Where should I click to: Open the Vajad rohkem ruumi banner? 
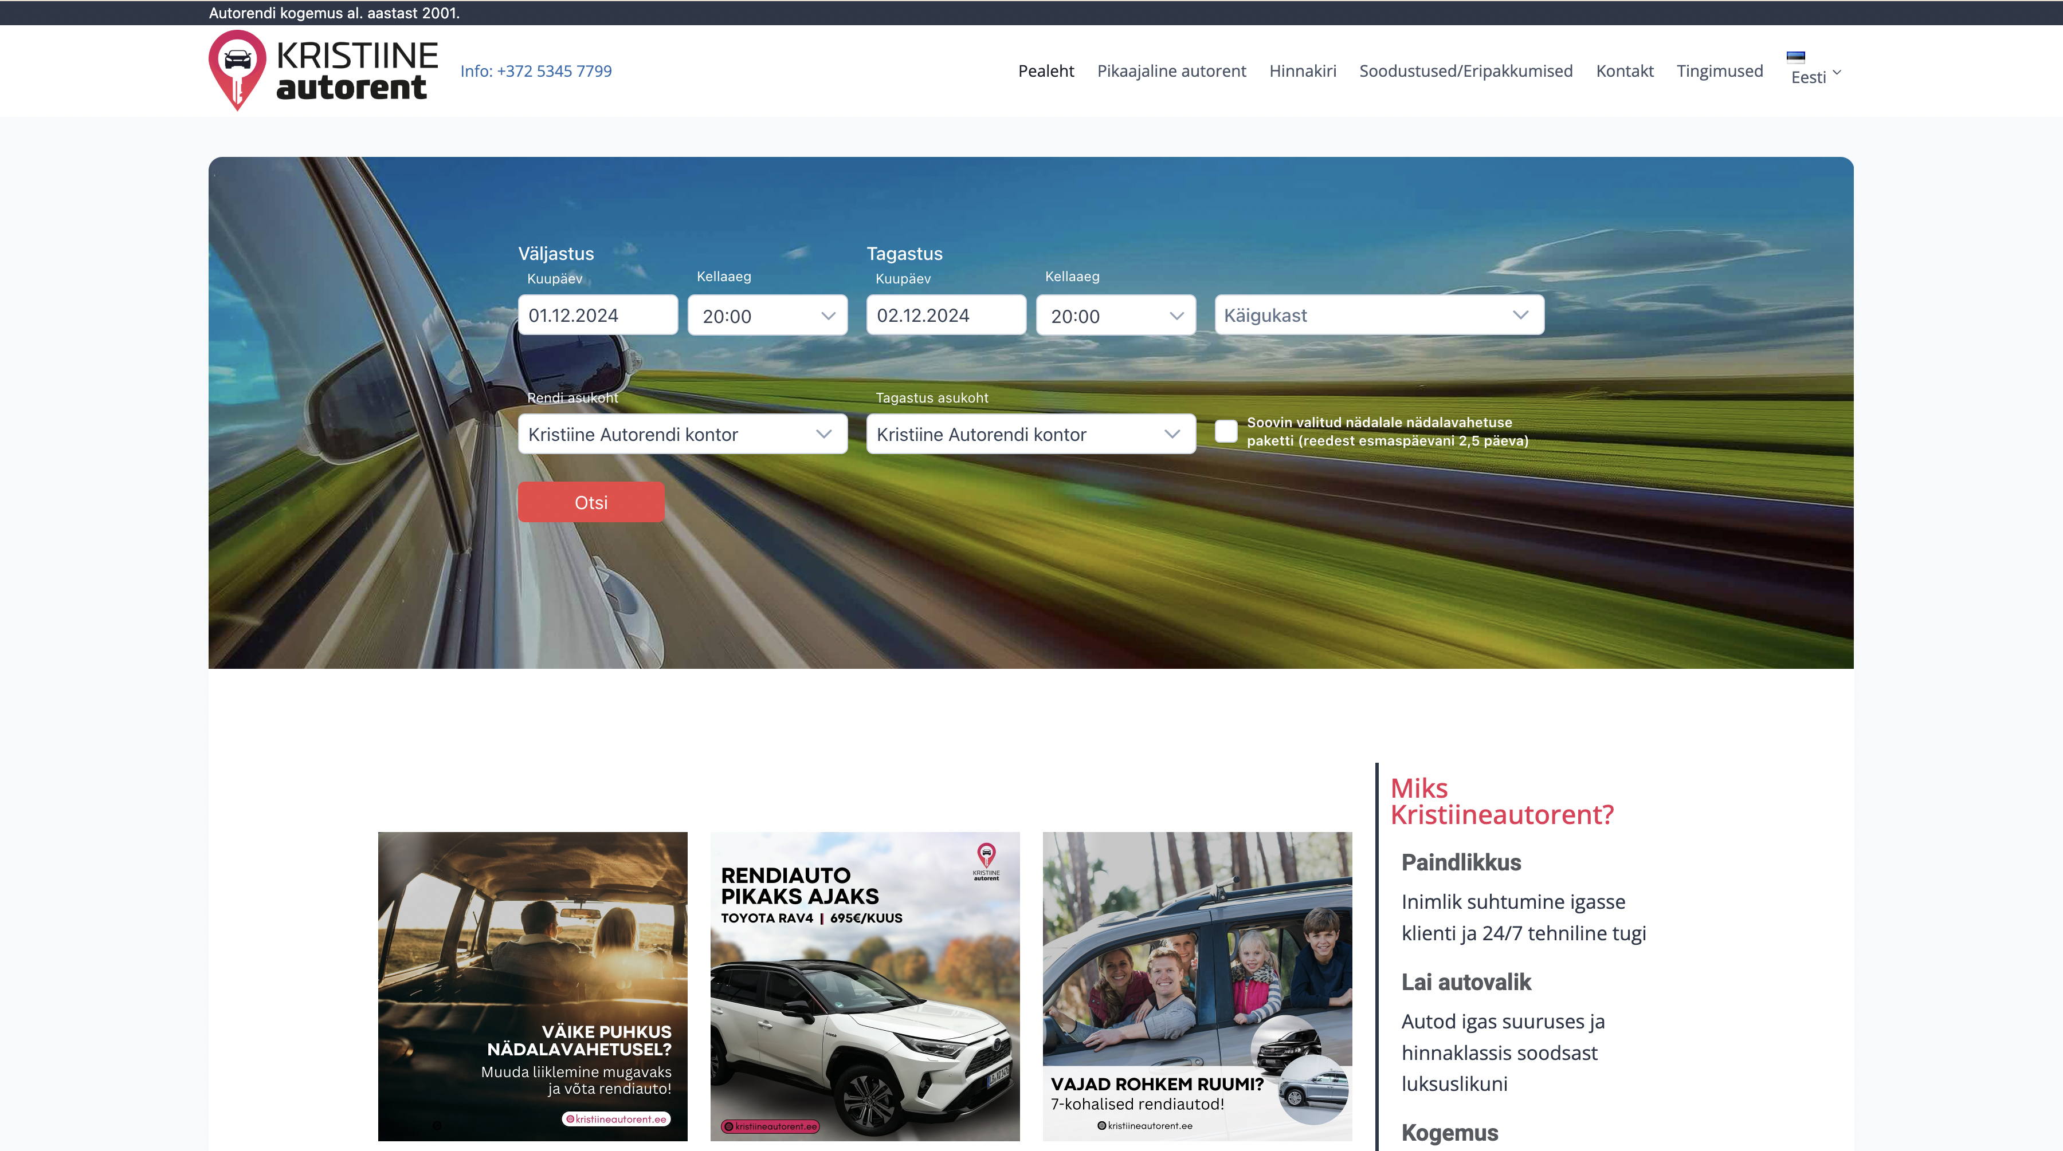tap(1197, 986)
